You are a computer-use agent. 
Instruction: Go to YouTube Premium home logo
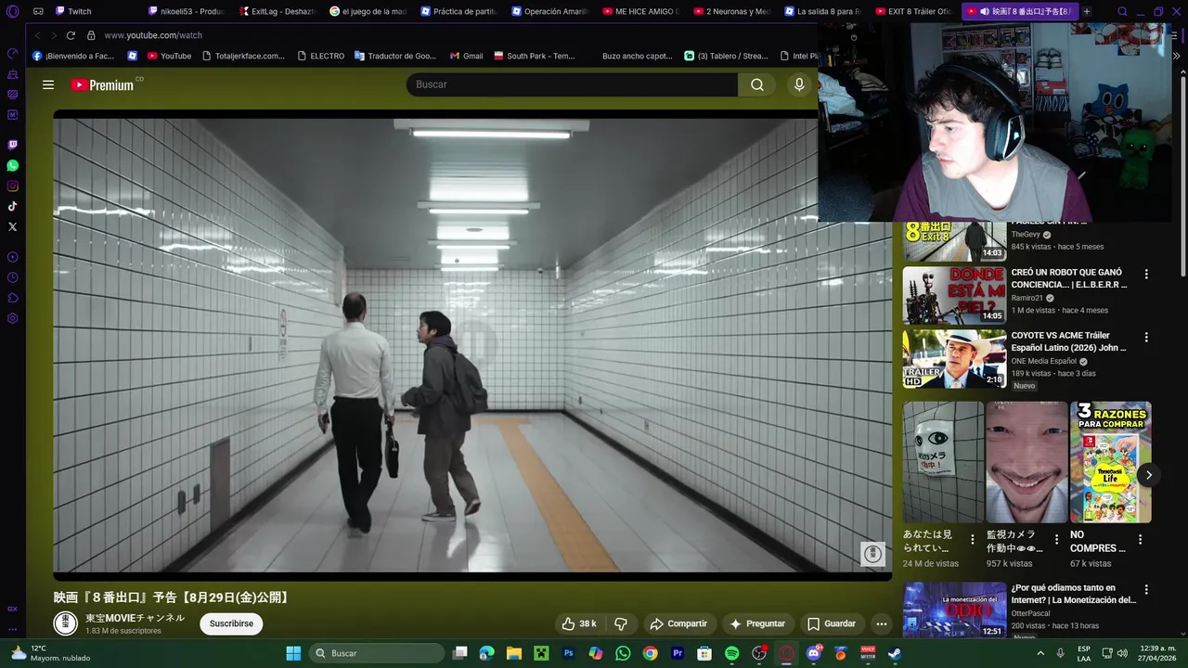(103, 84)
